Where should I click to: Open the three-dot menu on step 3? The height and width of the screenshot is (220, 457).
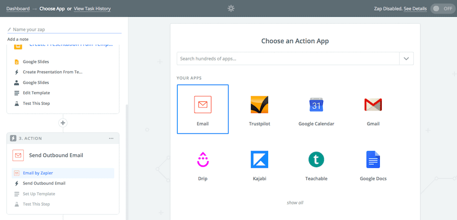tap(111, 138)
